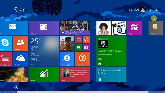The width and height of the screenshot is (165, 93).
Task: Show all apps with the down arrow
Action: pos(16,87)
